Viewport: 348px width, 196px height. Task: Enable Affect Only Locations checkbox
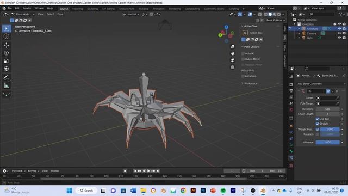[243, 76]
